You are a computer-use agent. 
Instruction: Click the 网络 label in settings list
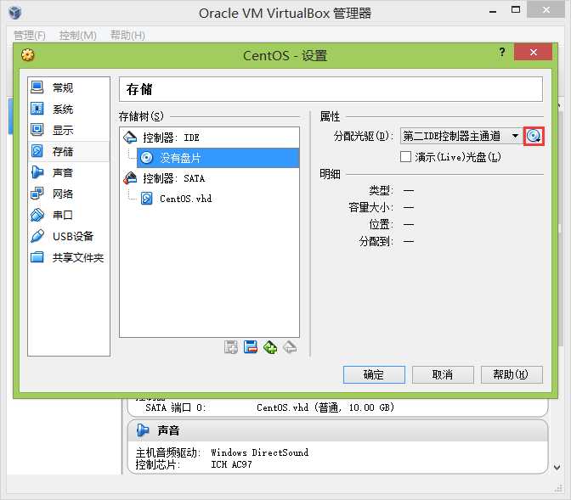coord(63,194)
